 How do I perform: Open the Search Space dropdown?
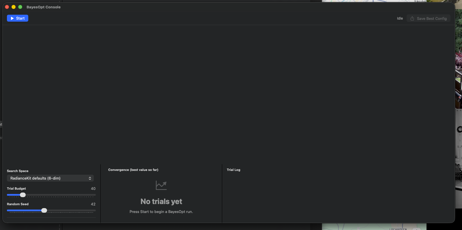pyautogui.click(x=50, y=178)
